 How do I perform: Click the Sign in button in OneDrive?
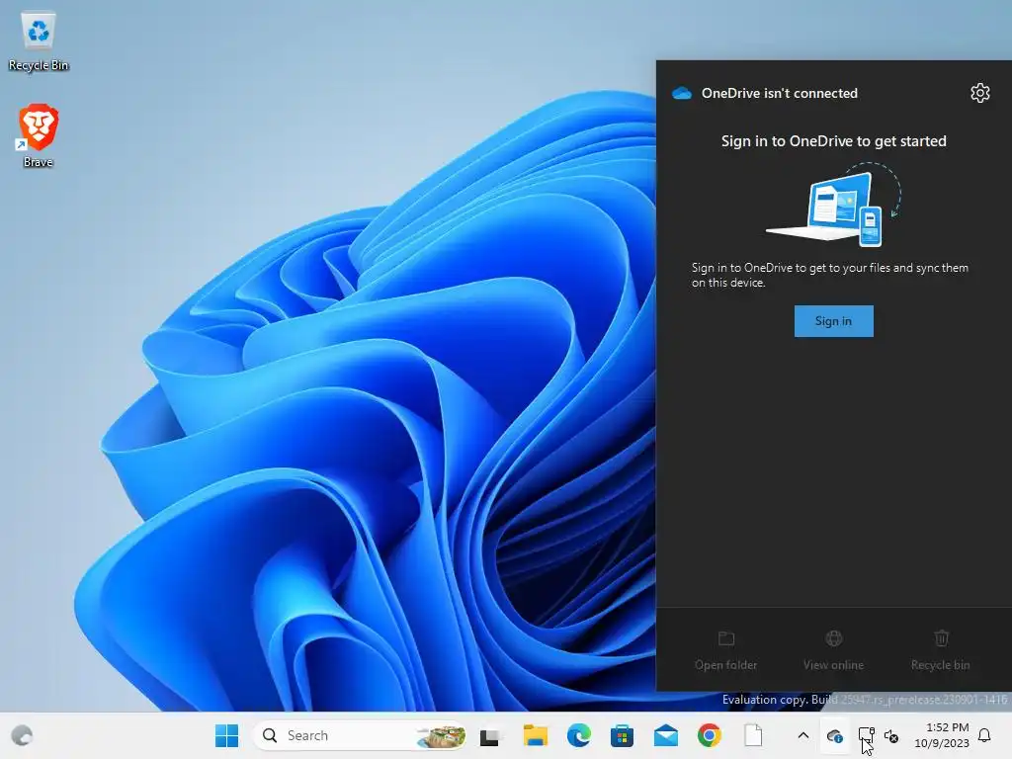[833, 321]
